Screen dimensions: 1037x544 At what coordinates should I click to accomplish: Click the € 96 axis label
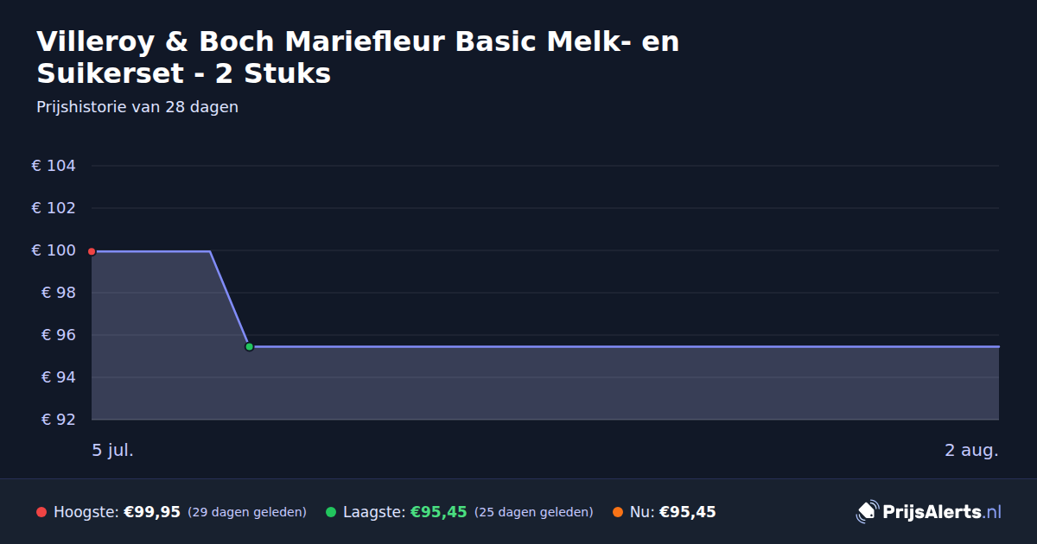tap(59, 335)
